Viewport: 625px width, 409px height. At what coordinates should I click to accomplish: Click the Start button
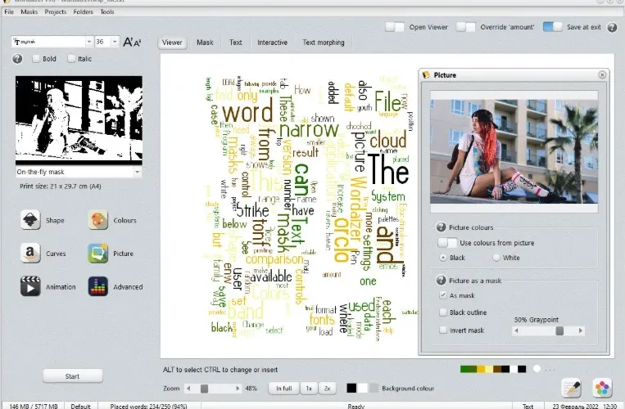pyautogui.click(x=73, y=376)
